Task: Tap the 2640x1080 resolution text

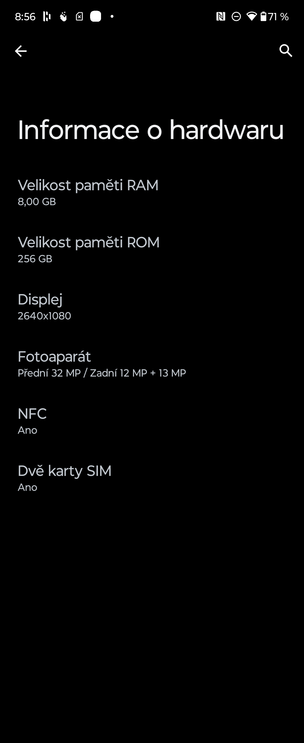Action: pos(44,316)
